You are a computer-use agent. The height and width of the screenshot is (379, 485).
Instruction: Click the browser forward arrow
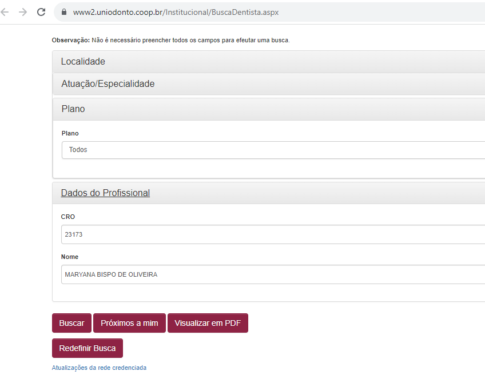[x=22, y=12]
